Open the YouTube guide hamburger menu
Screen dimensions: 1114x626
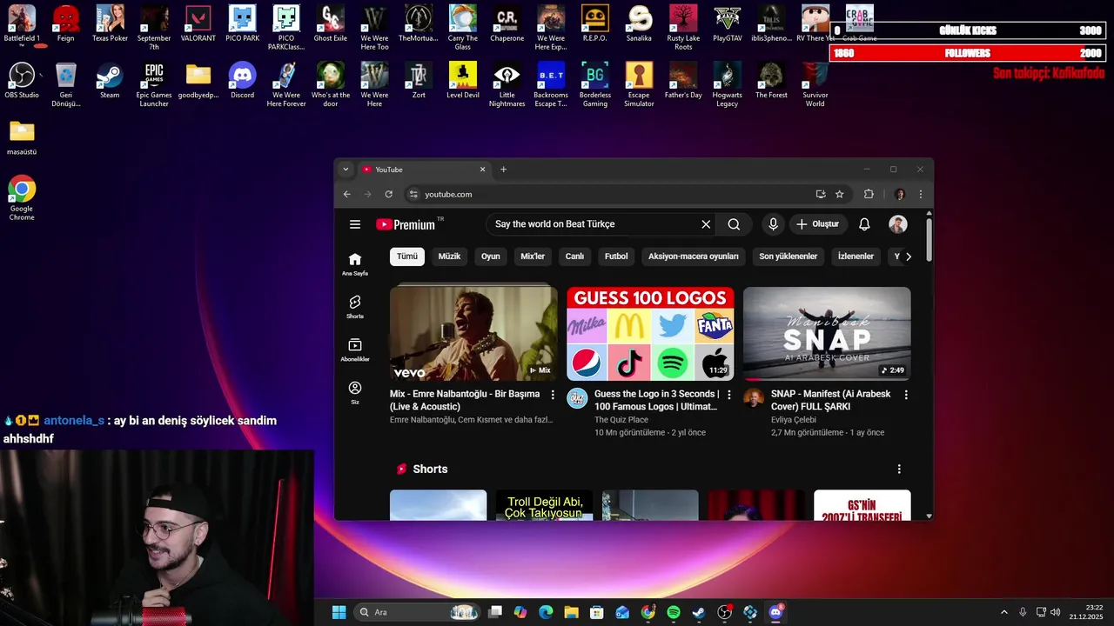tap(355, 224)
